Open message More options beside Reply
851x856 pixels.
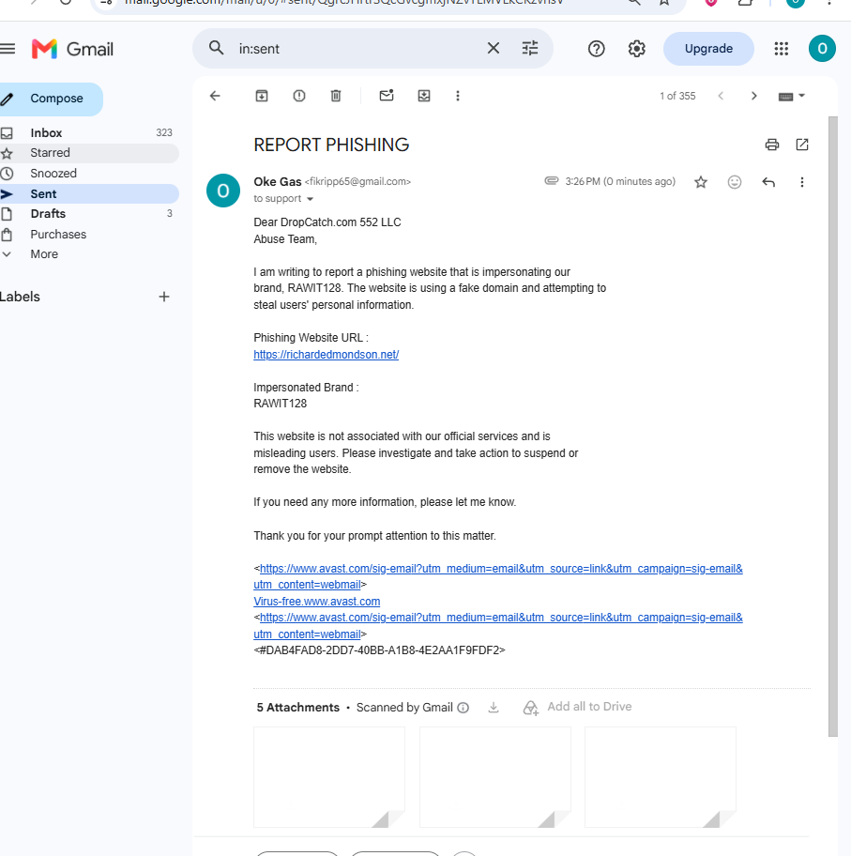(802, 182)
